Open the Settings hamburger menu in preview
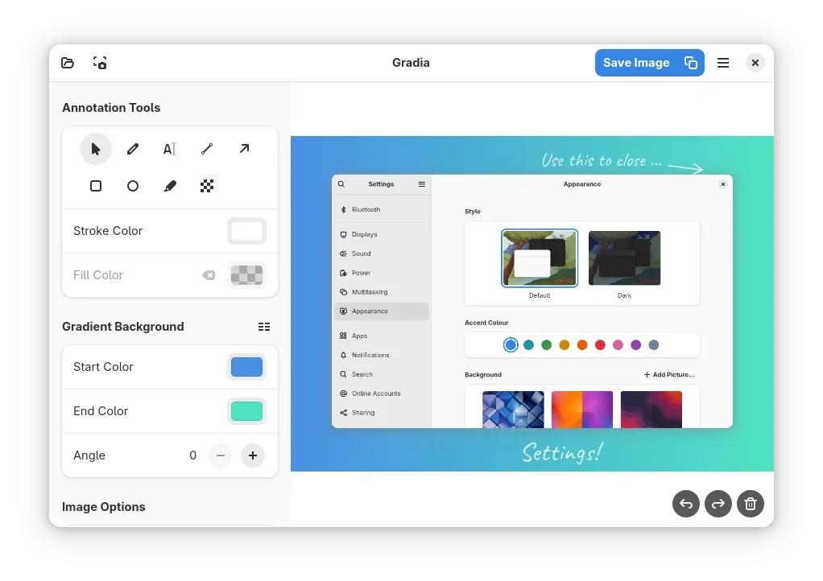This screenshot has width=823, height=581. (x=421, y=184)
